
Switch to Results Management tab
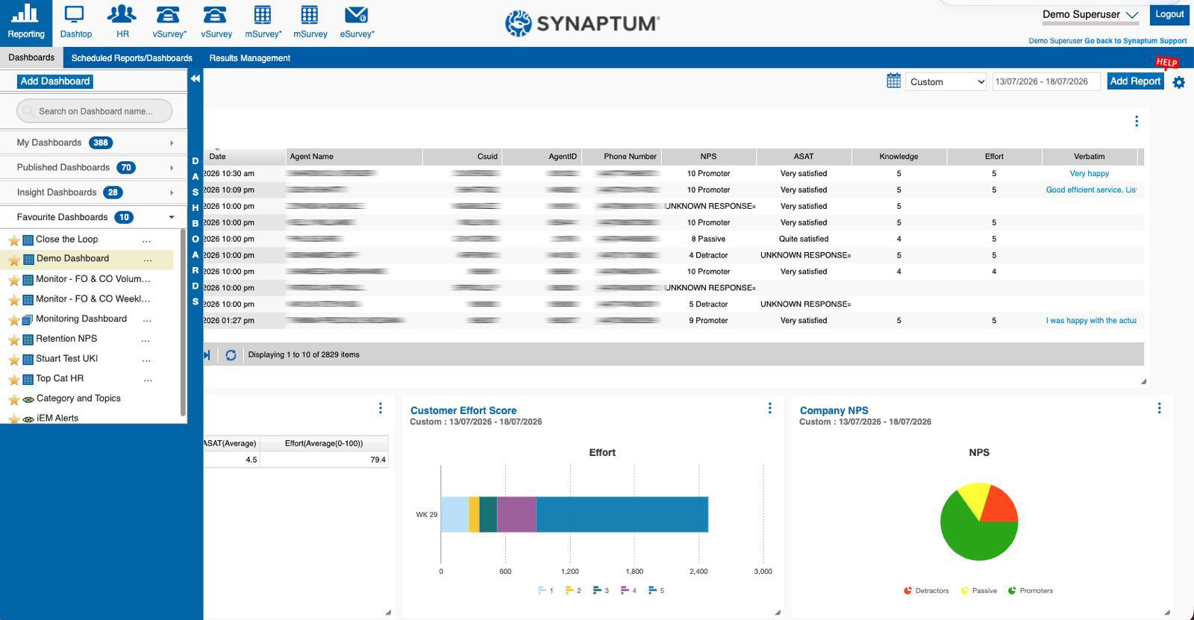[x=249, y=58]
